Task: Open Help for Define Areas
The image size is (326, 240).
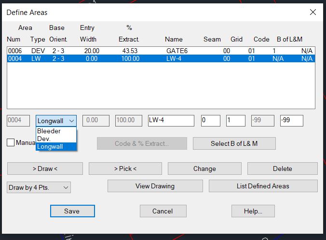Action: pyautogui.click(x=253, y=211)
